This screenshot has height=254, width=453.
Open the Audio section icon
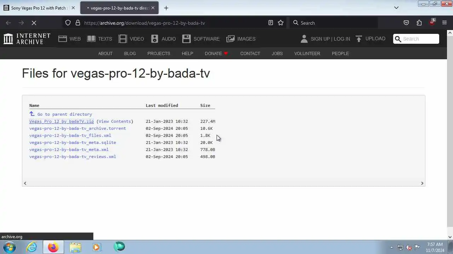[x=155, y=39]
